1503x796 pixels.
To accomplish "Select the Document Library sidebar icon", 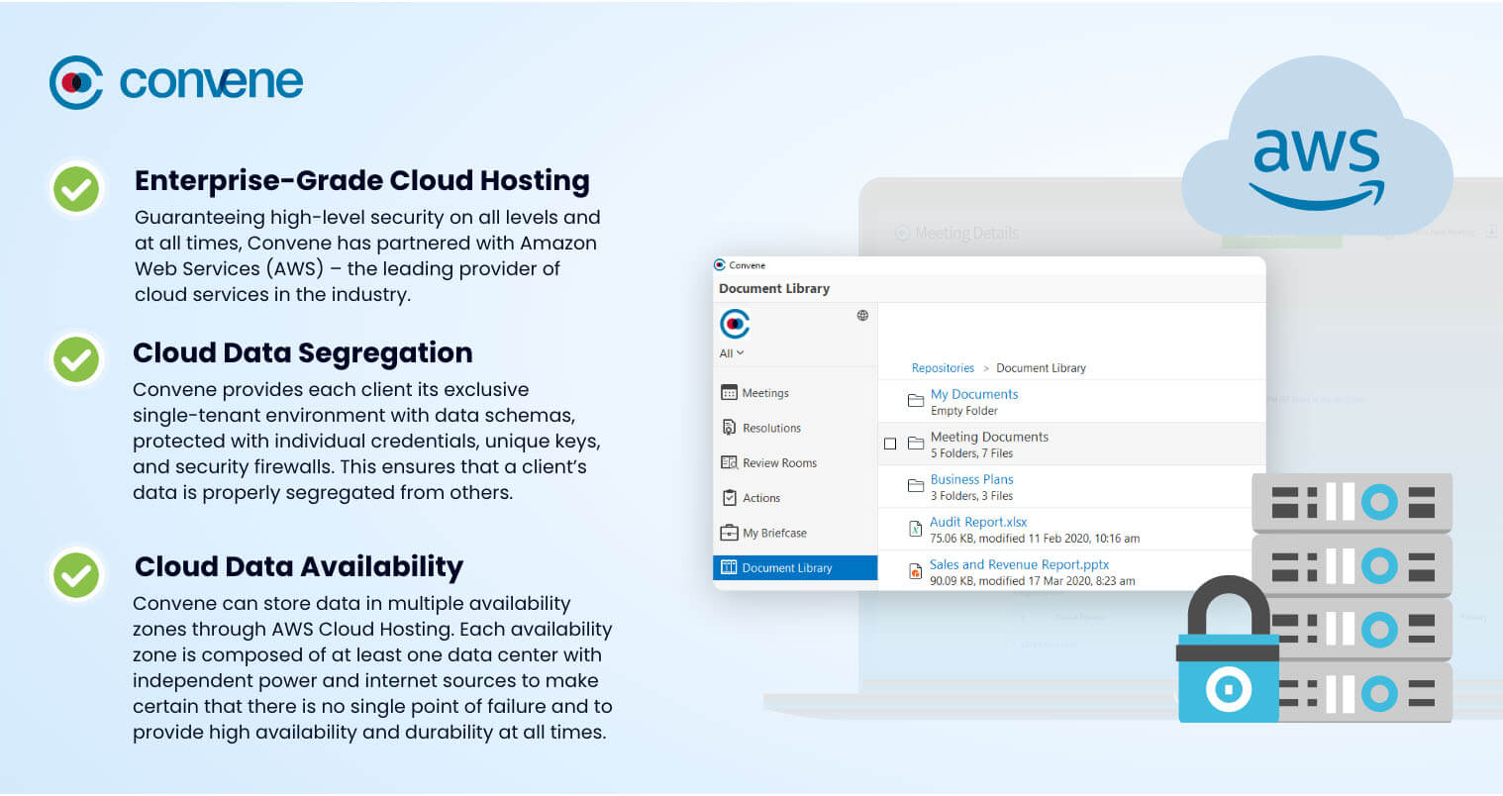I will 730,567.
